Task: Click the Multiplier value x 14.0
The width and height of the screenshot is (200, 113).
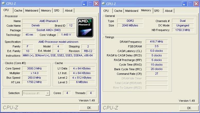Action: [x=34, y=73]
